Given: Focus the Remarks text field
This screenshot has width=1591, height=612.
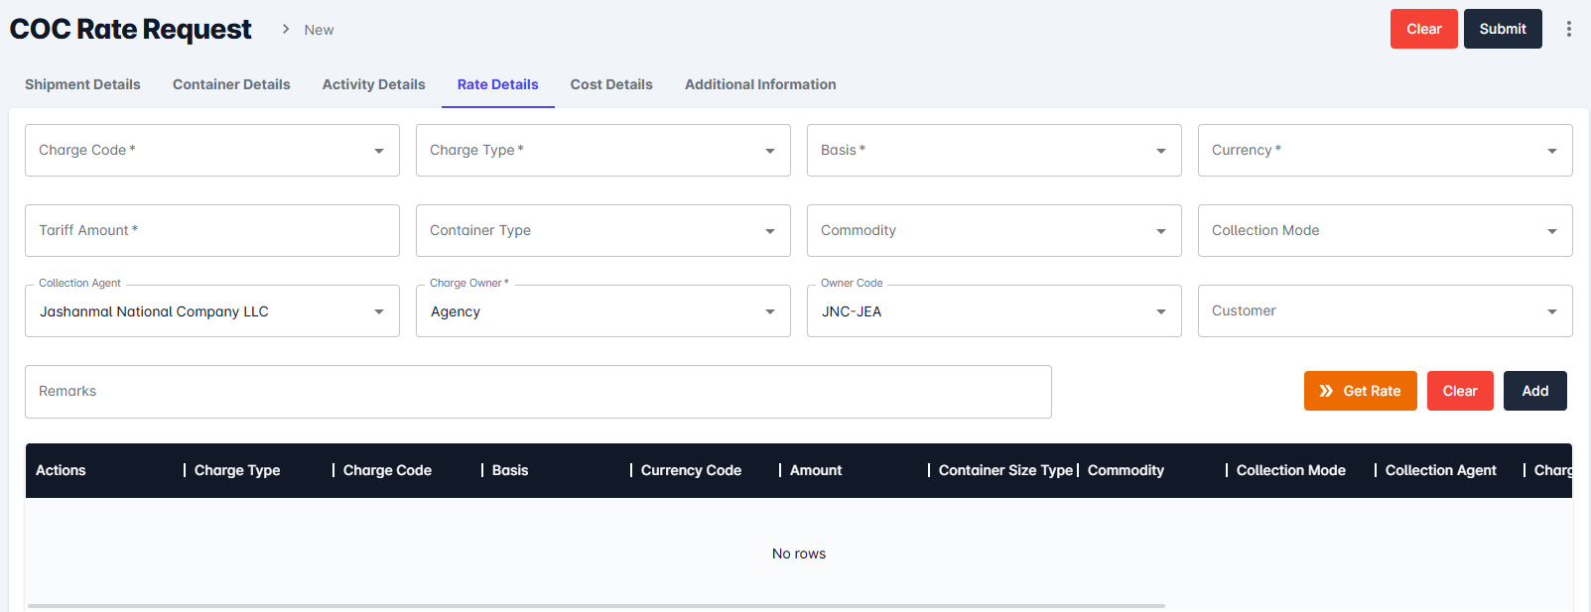Looking at the screenshot, I should point(537,392).
